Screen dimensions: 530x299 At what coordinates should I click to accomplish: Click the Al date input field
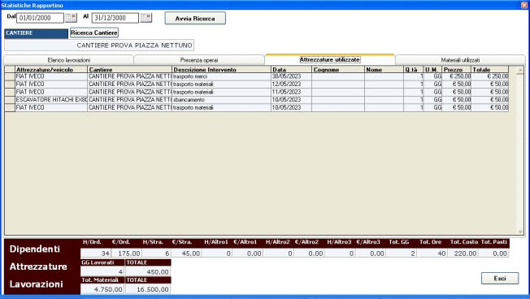click(x=115, y=18)
